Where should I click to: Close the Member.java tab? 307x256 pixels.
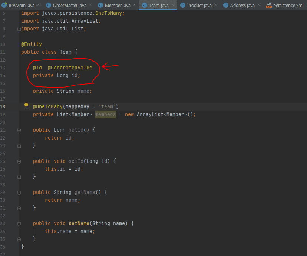[135, 5]
